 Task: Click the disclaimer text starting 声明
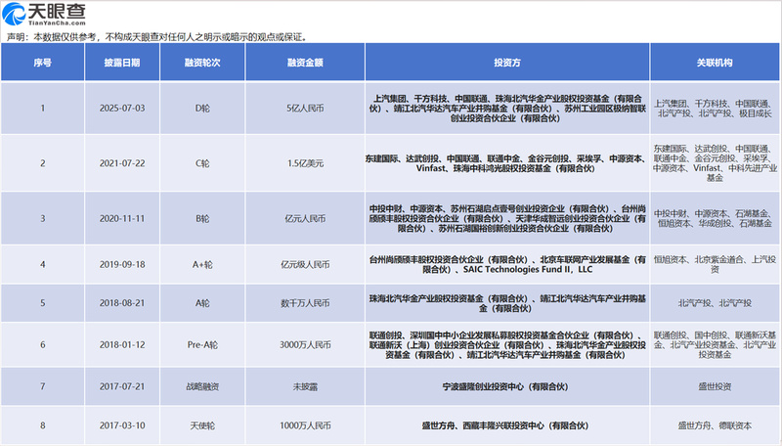pos(158,37)
